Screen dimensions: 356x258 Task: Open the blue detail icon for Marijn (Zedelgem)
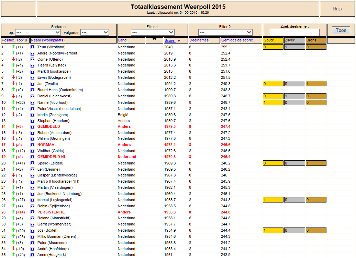tap(32, 115)
